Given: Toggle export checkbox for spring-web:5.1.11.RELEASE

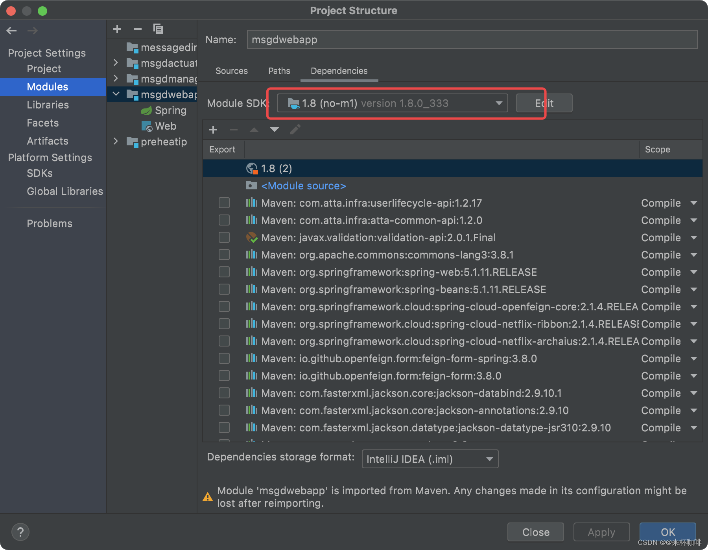Looking at the screenshot, I should 224,272.
